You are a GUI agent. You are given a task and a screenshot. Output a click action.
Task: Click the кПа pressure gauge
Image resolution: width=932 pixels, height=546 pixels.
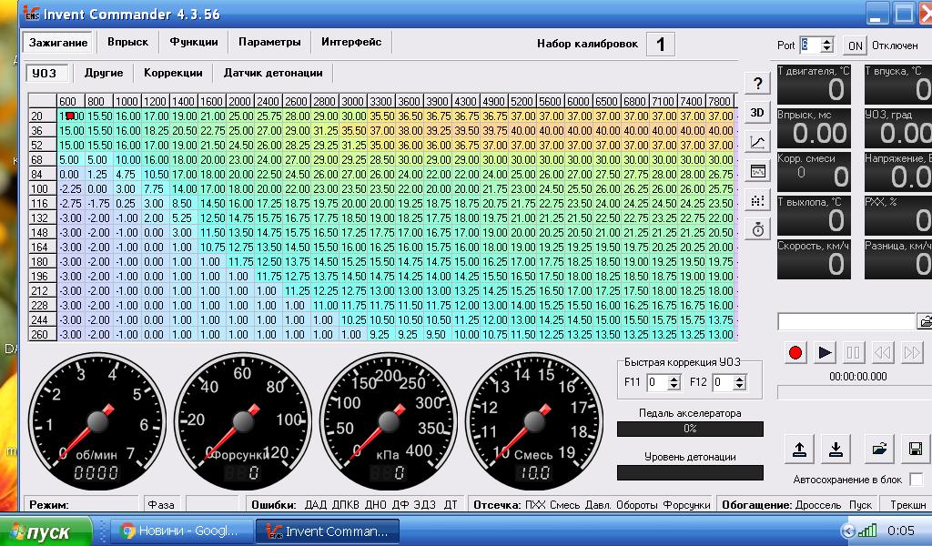[389, 421]
